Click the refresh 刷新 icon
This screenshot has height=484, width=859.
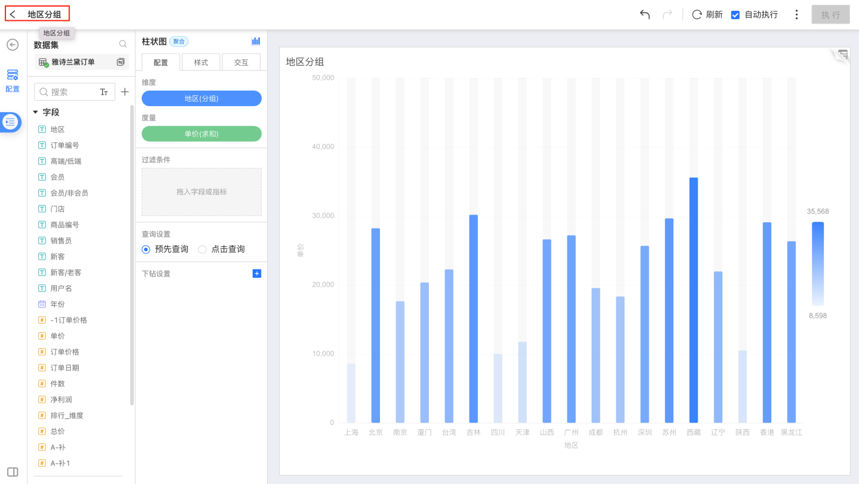click(697, 14)
